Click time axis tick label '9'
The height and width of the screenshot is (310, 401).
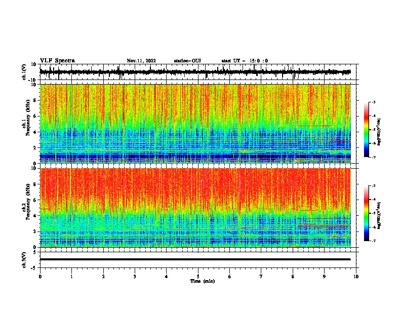pos(324,277)
